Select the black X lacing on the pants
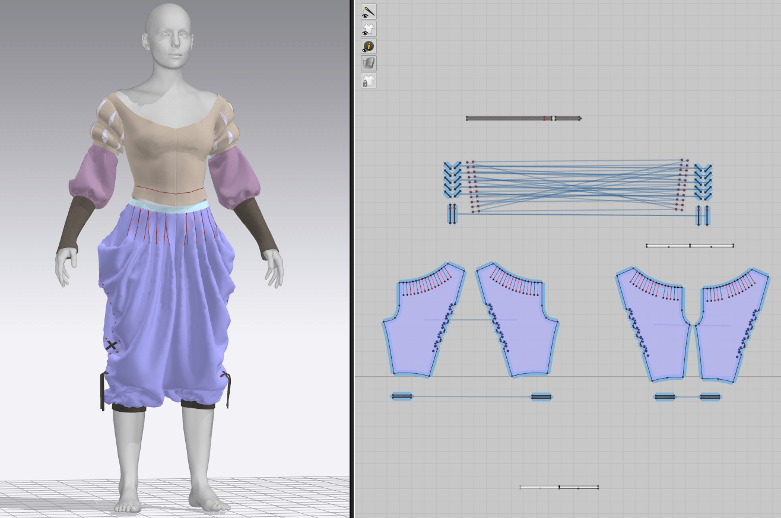781x518 pixels. [x=111, y=345]
